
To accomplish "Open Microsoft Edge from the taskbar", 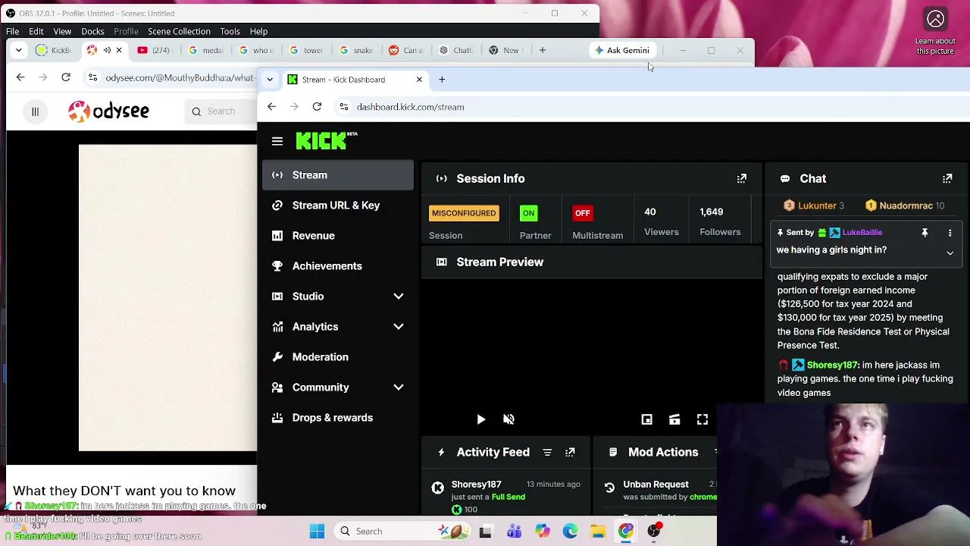I will pyautogui.click(x=570, y=532).
